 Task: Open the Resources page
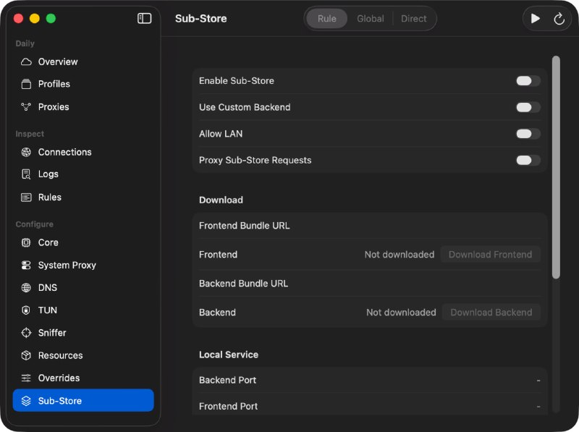click(83, 355)
